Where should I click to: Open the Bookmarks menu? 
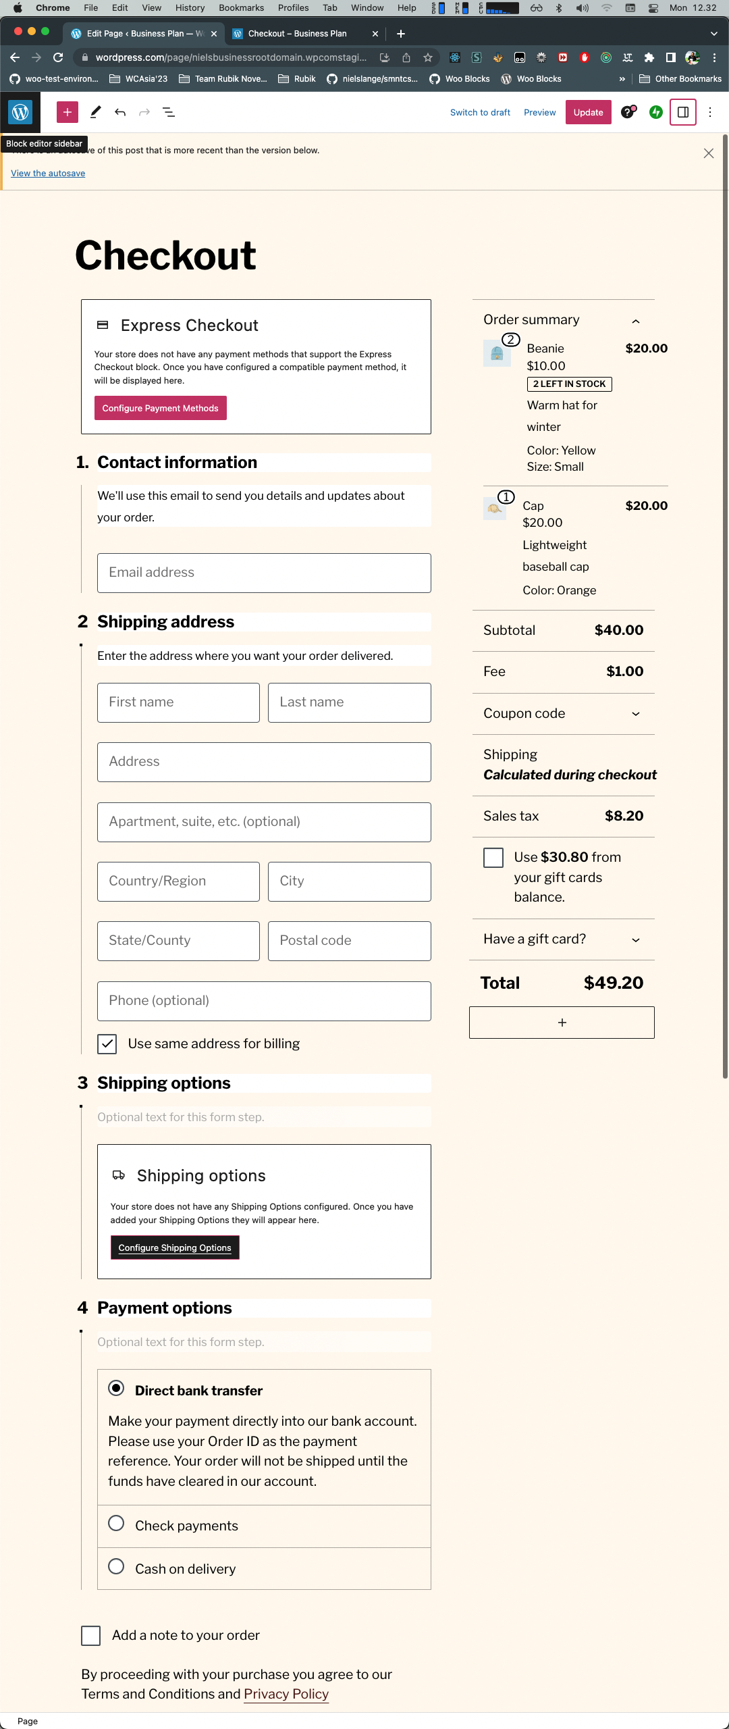pos(241,7)
